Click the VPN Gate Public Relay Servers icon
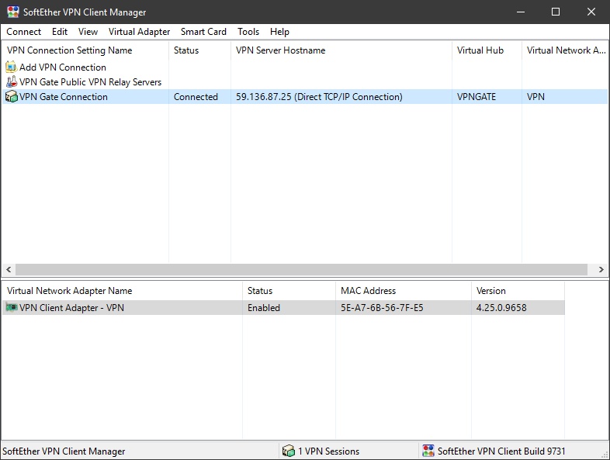 (x=12, y=81)
